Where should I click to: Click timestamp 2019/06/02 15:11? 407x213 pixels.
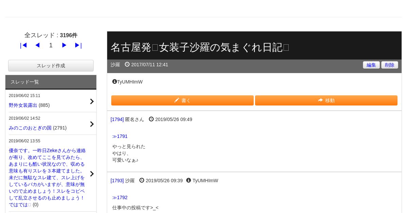coord(24,96)
